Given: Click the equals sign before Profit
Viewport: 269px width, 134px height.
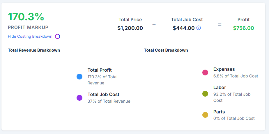Looking at the screenshot, I should [220, 25].
